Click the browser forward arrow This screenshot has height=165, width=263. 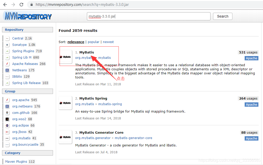(x=13, y=5)
